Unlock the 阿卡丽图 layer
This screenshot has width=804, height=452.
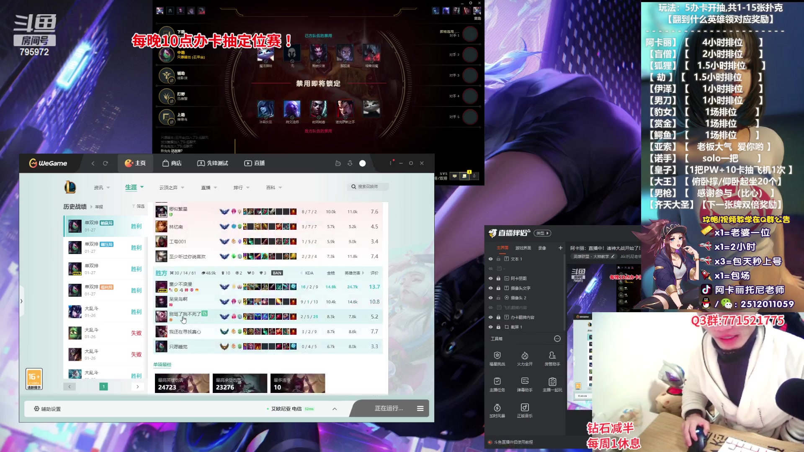(x=498, y=278)
